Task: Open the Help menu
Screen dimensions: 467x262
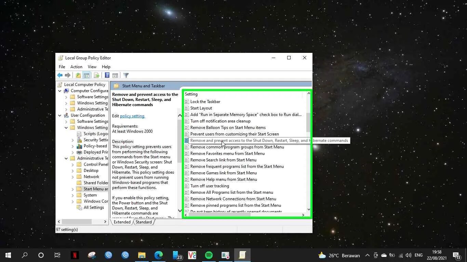Action: 106,67
